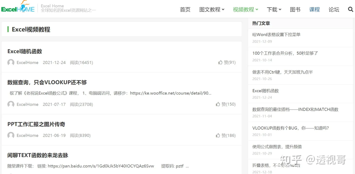The image size is (355, 174).
Task: Click the sidebar date 2021-10-14
Action: point(262,60)
